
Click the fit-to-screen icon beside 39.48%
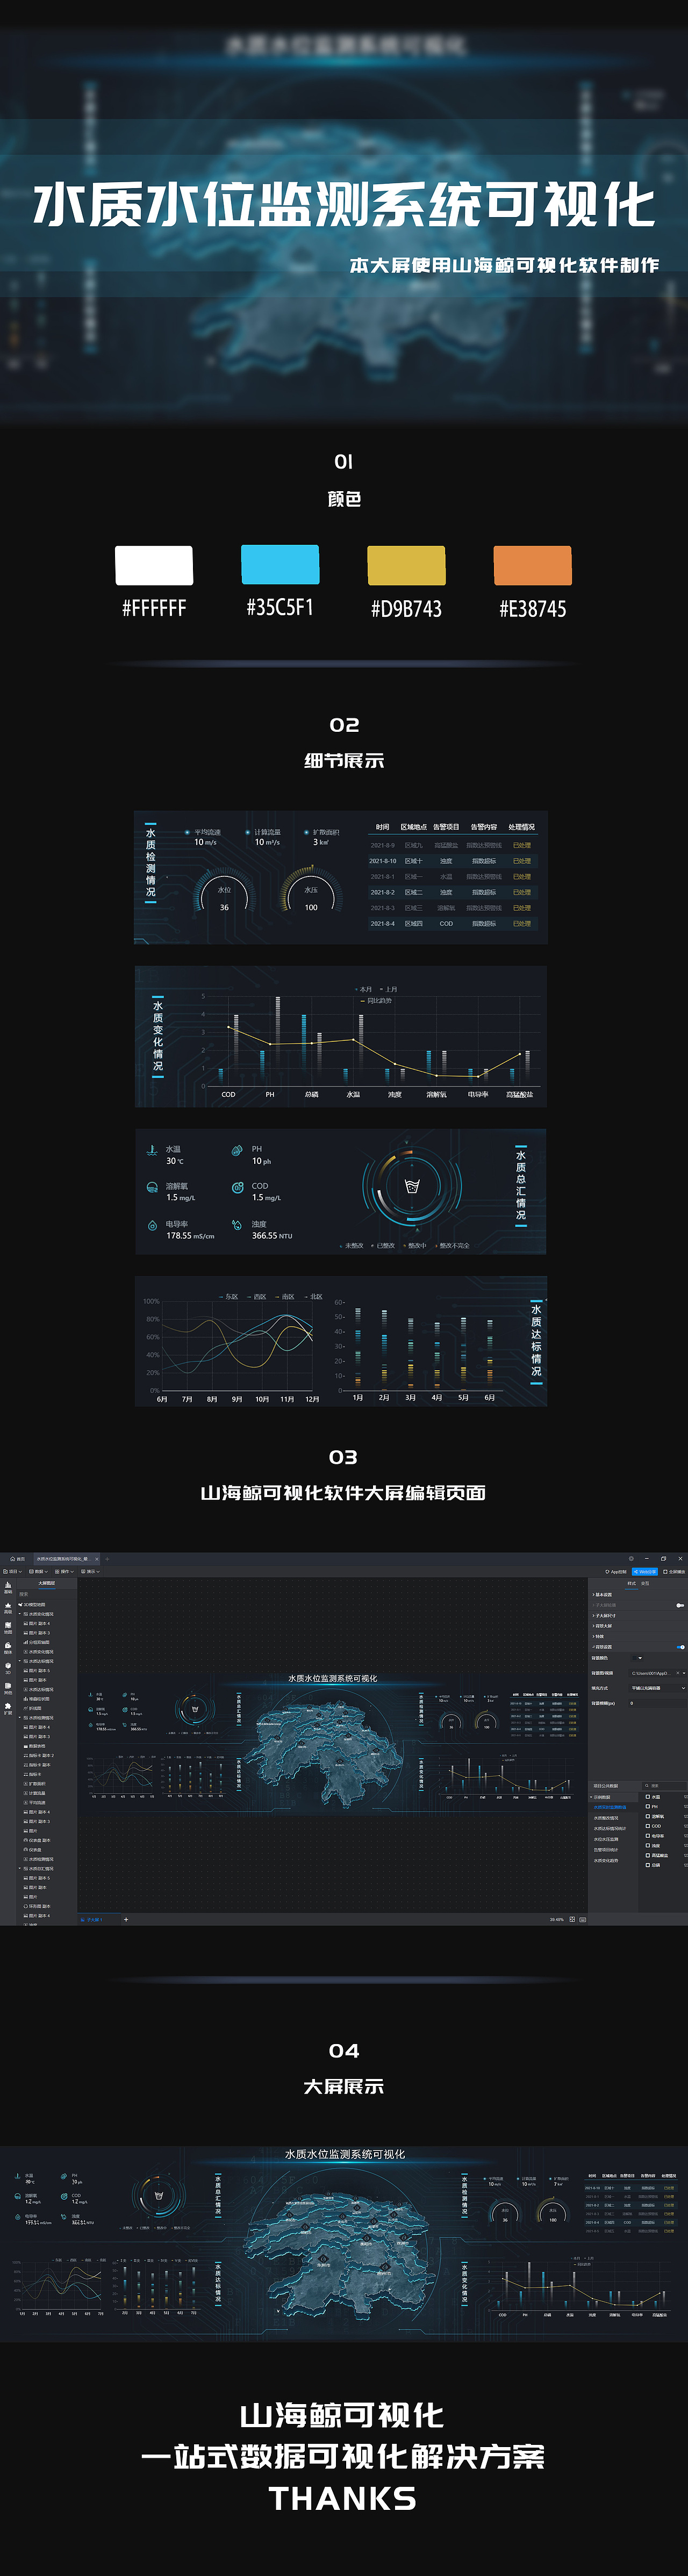[x=572, y=1919]
